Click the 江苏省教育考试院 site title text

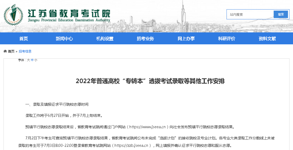(x=69, y=13)
